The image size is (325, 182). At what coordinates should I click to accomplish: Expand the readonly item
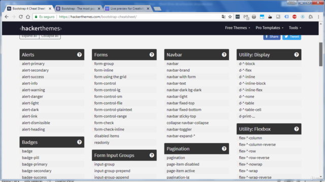(124, 143)
